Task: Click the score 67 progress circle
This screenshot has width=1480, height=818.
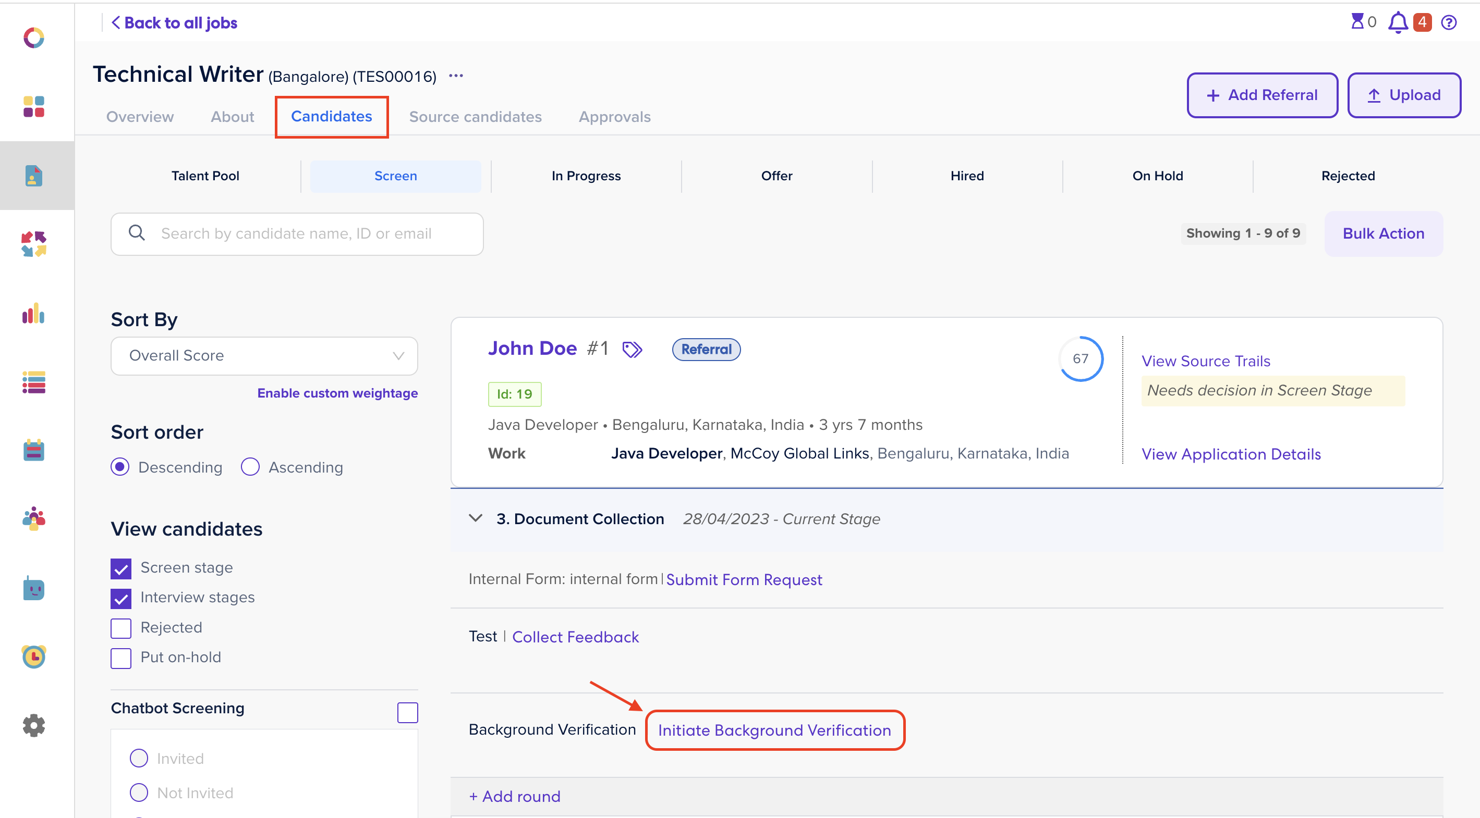Action: (1080, 359)
